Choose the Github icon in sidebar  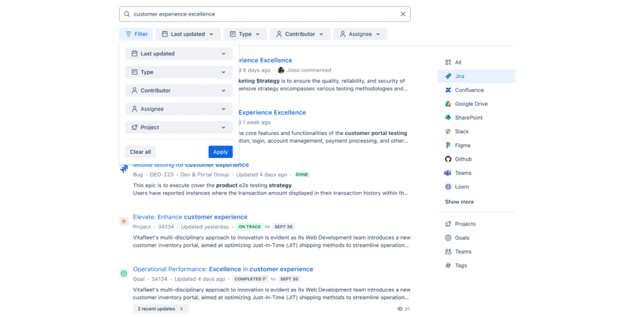pyautogui.click(x=448, y=159)
